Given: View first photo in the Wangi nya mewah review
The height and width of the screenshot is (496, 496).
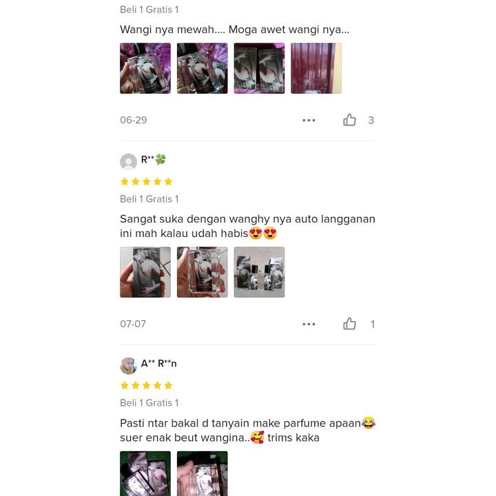Looking at the screenshot, I should point(145,68).
